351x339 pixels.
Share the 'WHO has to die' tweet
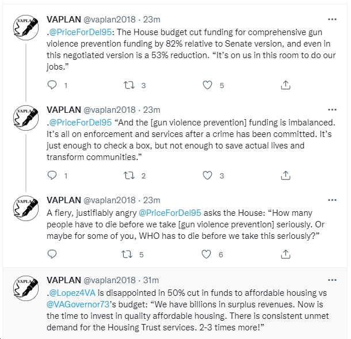(285, 254)
